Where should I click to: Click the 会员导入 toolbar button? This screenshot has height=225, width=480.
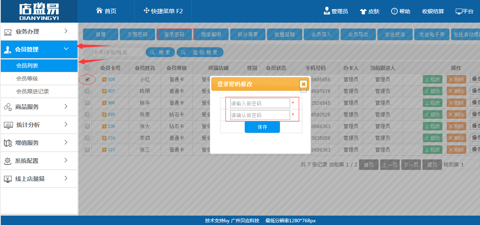321,34
